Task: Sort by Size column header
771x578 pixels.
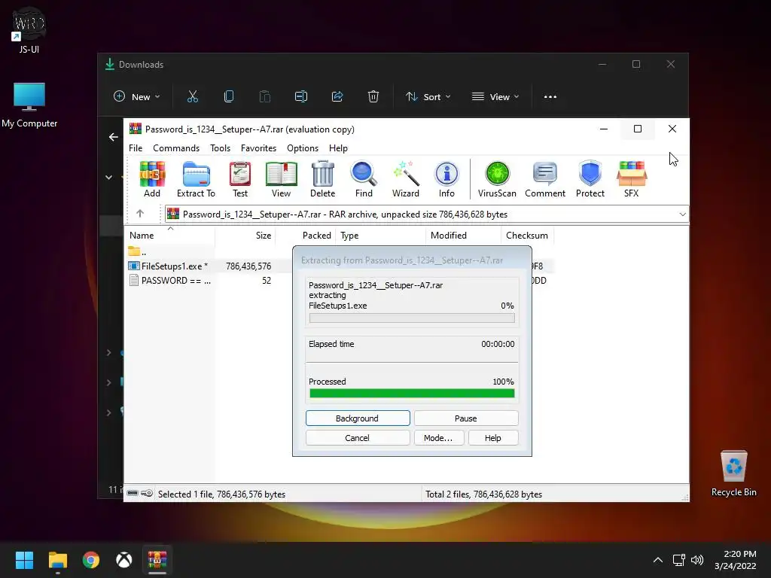Action: [x=245, y=236]
